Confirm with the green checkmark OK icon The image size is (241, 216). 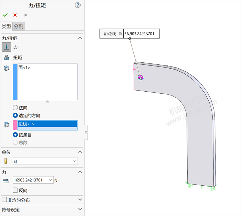(5, 15)
